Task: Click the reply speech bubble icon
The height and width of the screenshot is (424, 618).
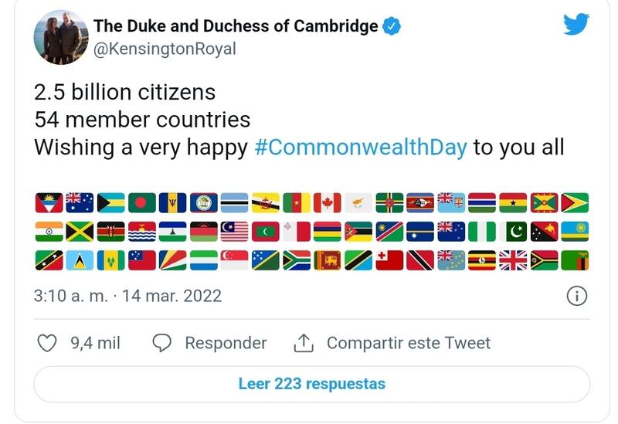Action: click(x=161, y=343)
